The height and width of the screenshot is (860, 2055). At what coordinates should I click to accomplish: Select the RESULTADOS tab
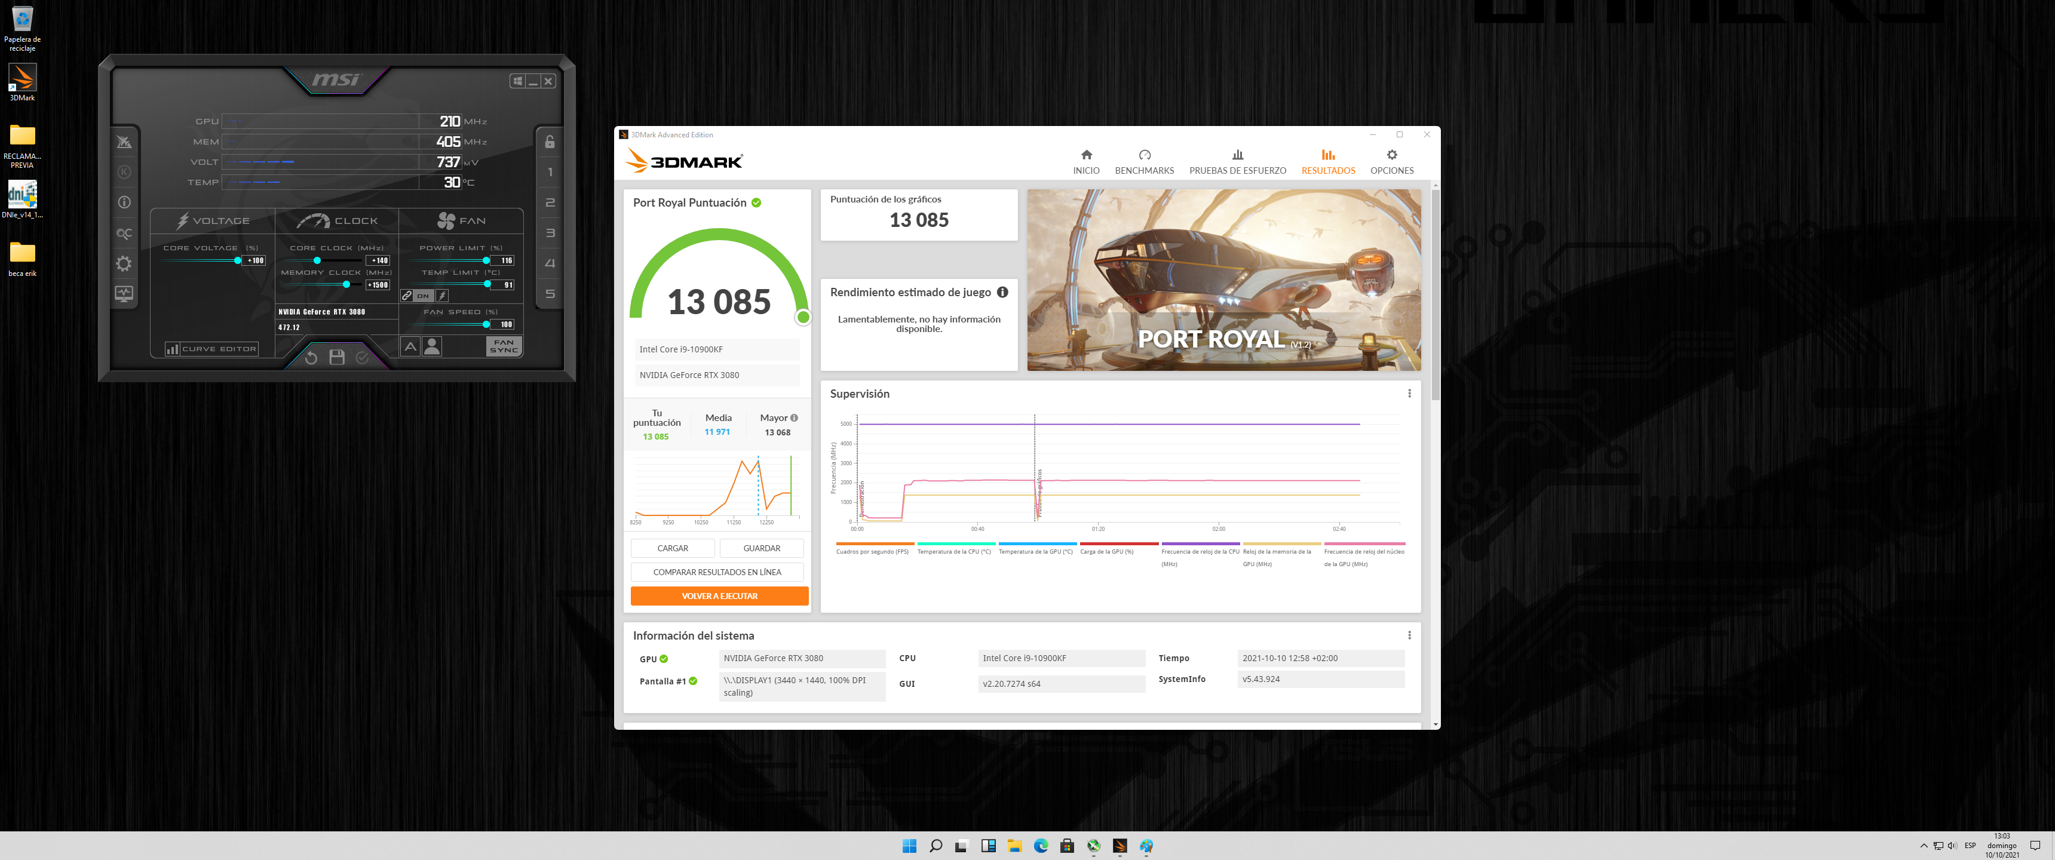pyautogui.click(x=1328, y=162)
